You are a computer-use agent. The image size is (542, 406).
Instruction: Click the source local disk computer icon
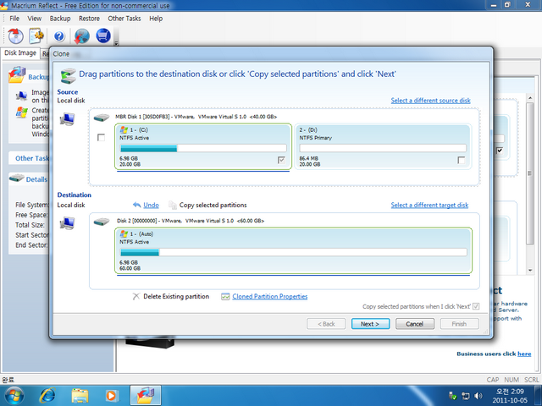pyautogui.click(x=67, y=119)
